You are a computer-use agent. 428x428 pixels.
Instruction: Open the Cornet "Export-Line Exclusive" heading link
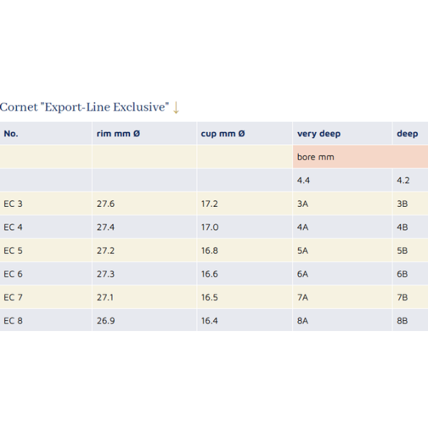84,108
